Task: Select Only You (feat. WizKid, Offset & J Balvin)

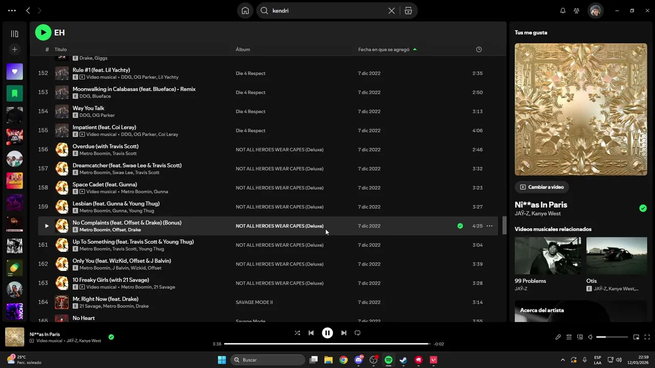Action: (x=122, y=261)
